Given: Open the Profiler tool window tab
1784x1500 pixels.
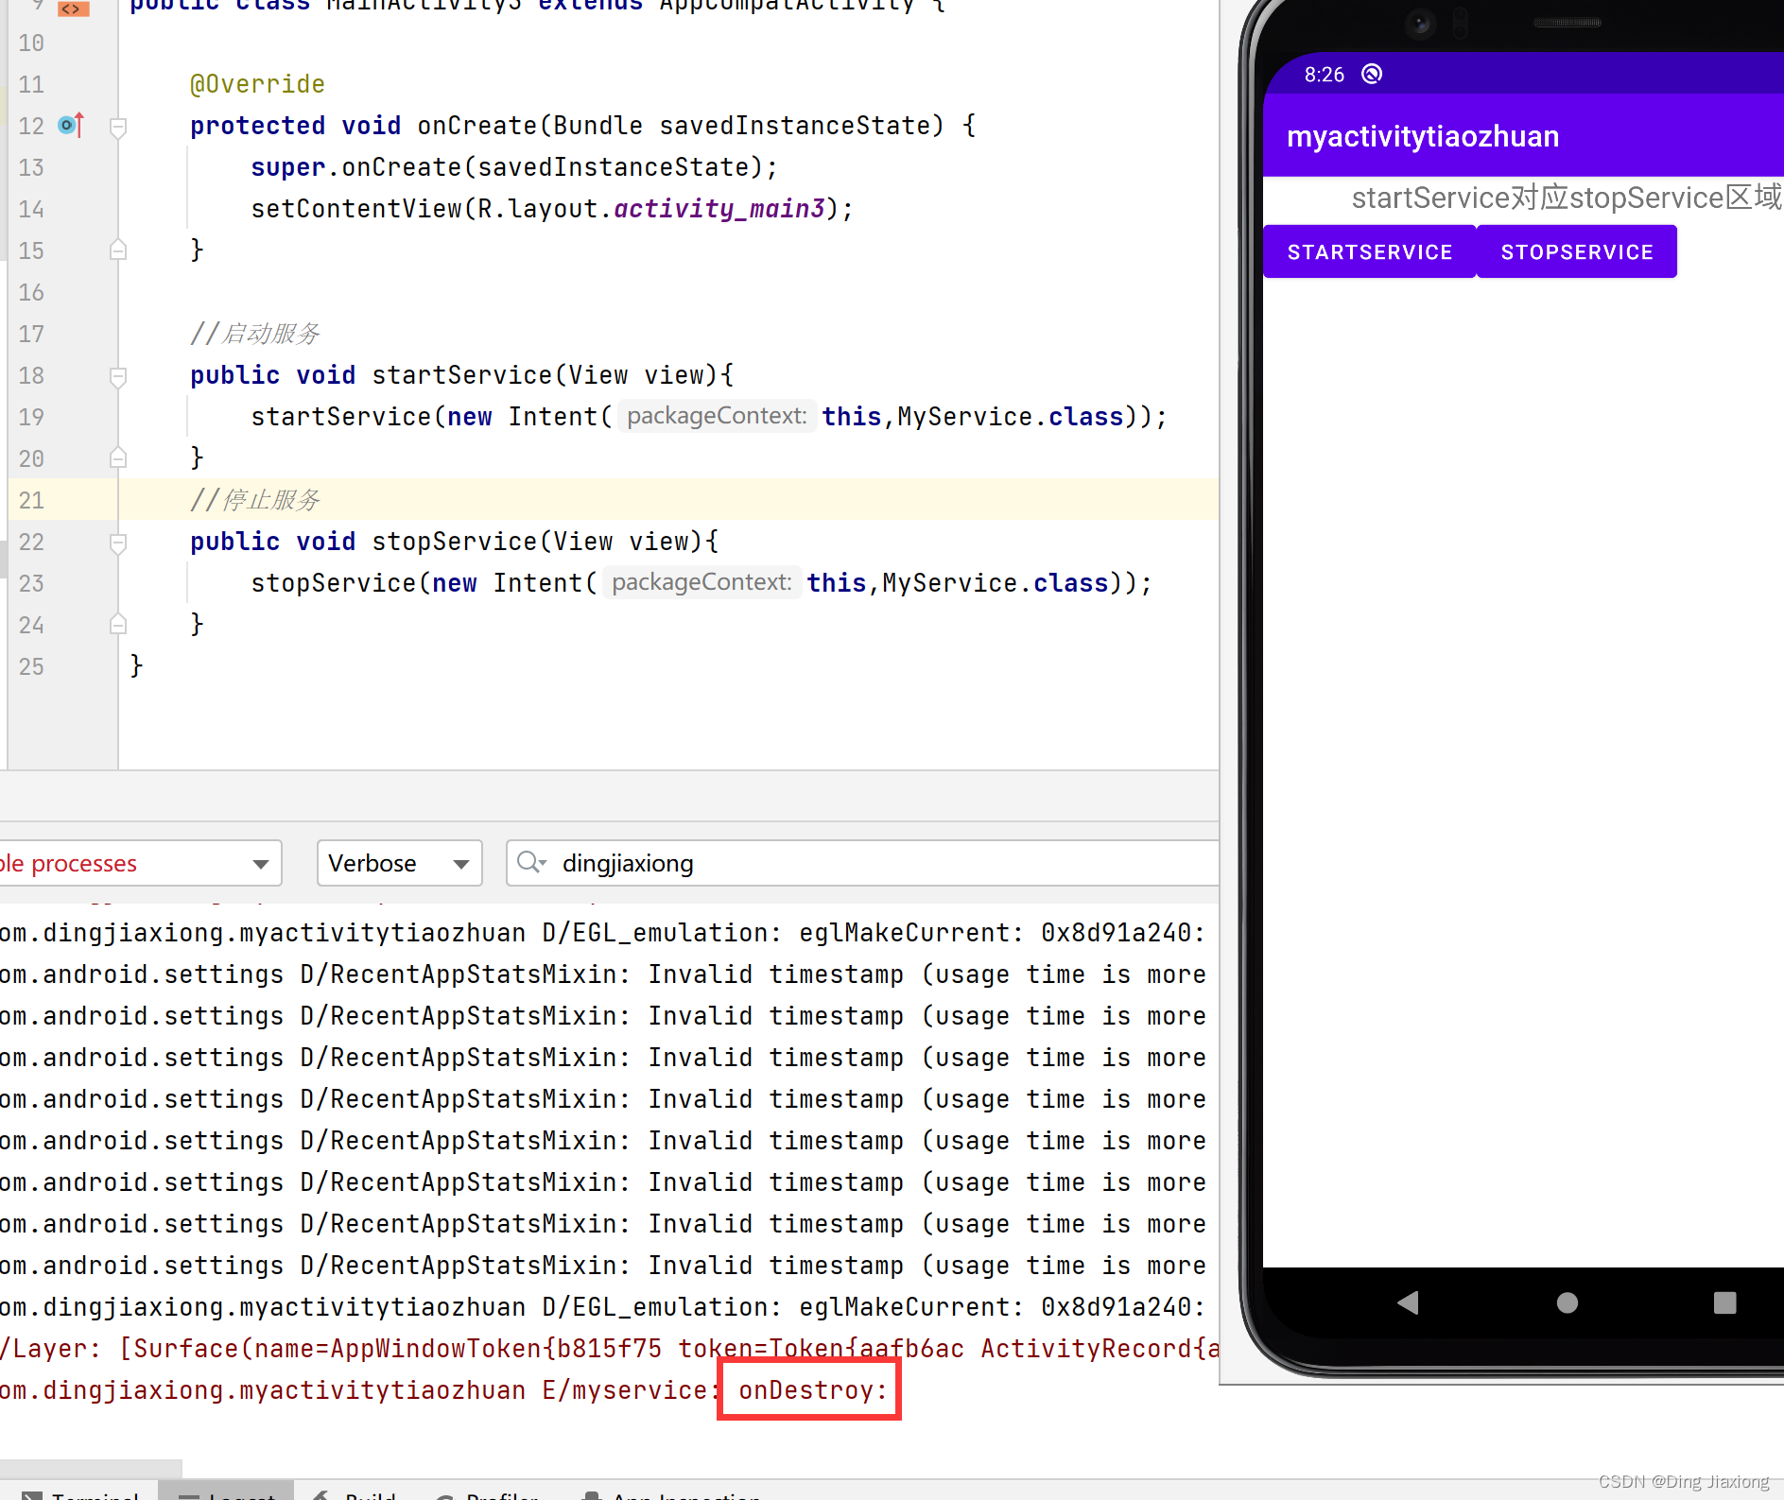Looking at the screenshot, I should coord(488,1492).
